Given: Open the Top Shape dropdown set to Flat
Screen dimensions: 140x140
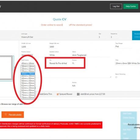Looking at the screenshot, I should (123, 47).
